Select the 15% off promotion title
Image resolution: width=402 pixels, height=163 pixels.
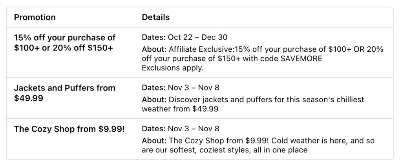pyautogui.click(x=65, y=38)
